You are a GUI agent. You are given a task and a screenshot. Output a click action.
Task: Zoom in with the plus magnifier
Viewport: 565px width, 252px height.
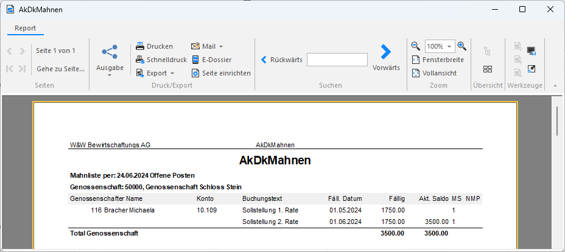[462, 46]
